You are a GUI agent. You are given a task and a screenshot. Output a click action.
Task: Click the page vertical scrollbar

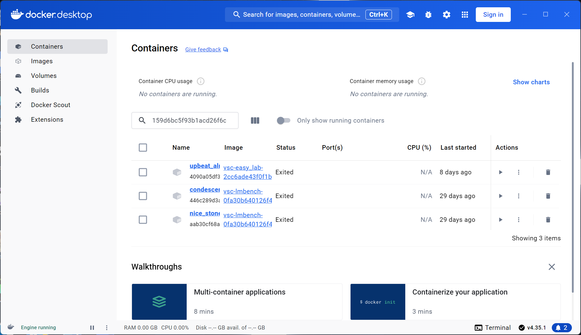click(573, 177)
